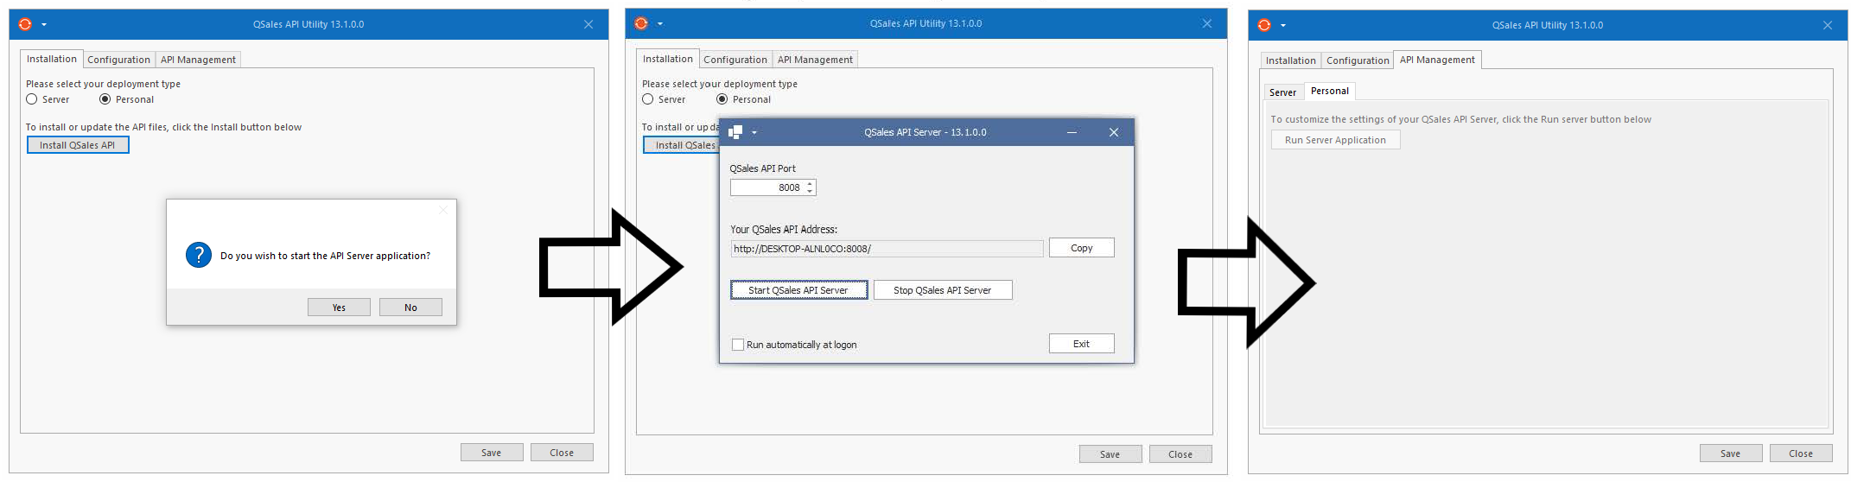The height and width of the screenshot is (482, 1851).
Task: Close the third QSales API Utility window
Action: tap(1828, 25)
